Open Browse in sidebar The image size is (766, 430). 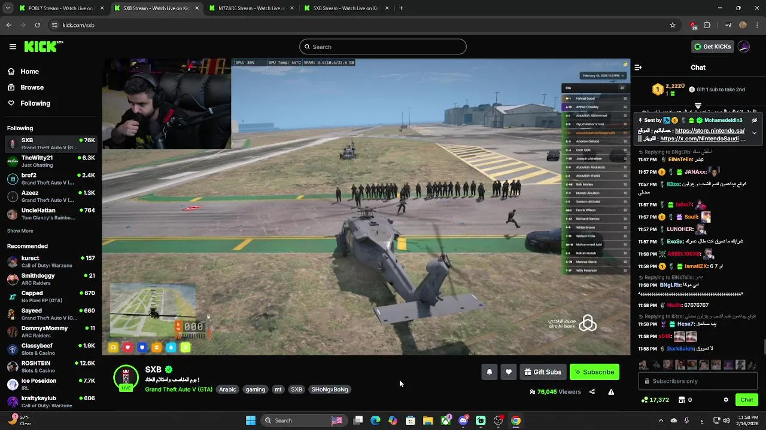click(x=32, y=87)
